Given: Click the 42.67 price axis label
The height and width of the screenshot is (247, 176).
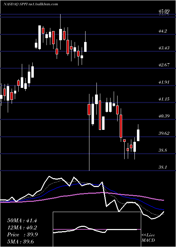Looking at the screenshot, I should click(x=164, y=65).
